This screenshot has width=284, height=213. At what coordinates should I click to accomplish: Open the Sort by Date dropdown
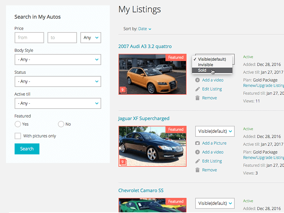coord(144,29)
